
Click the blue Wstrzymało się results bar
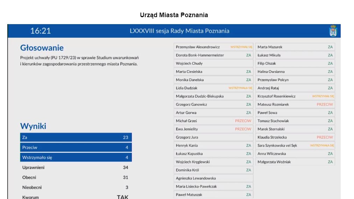click(76, 157)
